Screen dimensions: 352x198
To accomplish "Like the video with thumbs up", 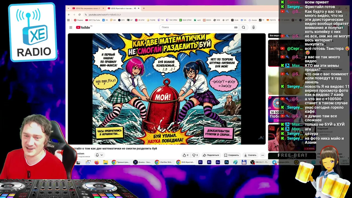I will tap(186, 155).
